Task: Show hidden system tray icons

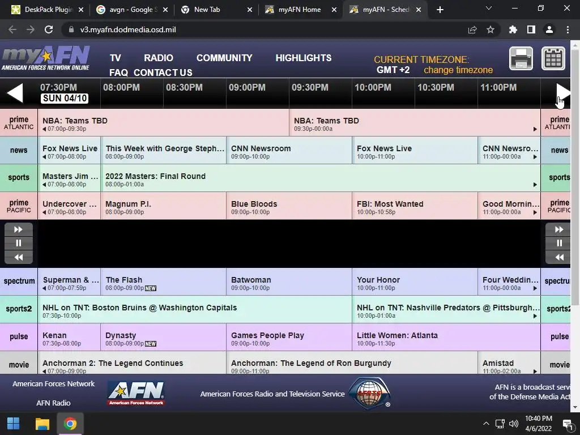Action: pyautogui.click(x=486, y=424)
